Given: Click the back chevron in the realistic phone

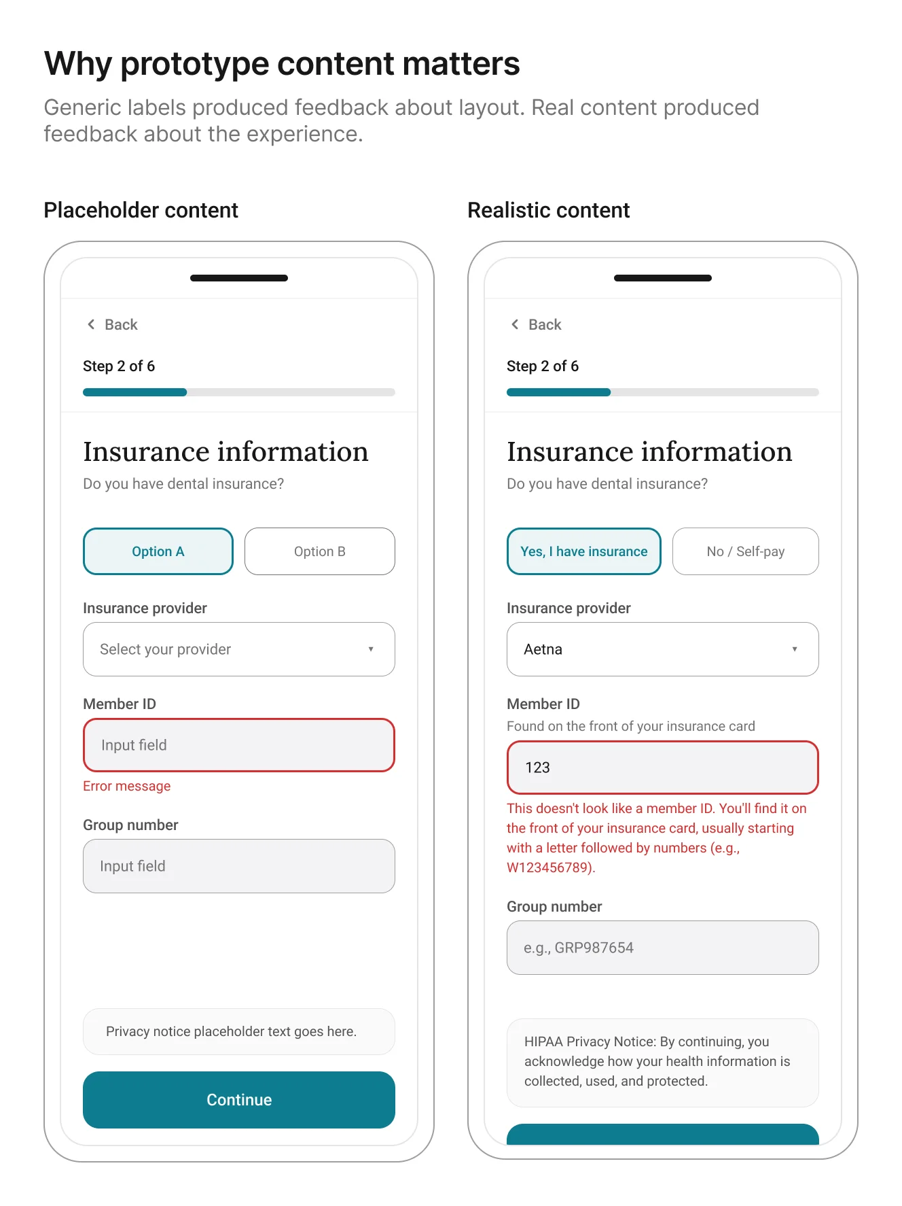Looking at the screenshot, I should tap(515, 324).
